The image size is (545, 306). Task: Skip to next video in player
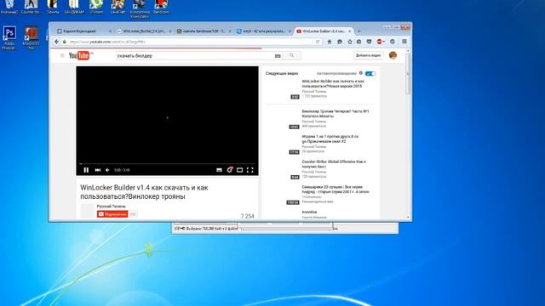point(98,170)
